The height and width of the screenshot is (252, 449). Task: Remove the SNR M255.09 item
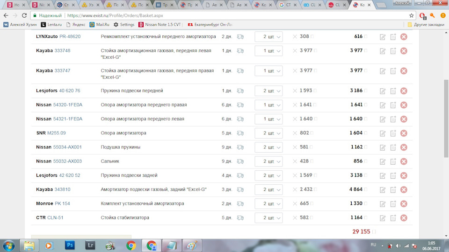tap(404, 133)
